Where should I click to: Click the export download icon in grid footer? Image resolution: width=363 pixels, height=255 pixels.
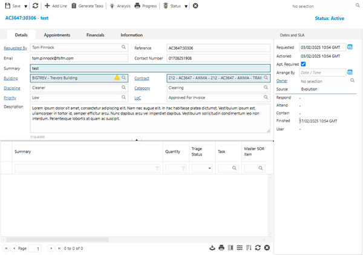(x=212, y=248)
